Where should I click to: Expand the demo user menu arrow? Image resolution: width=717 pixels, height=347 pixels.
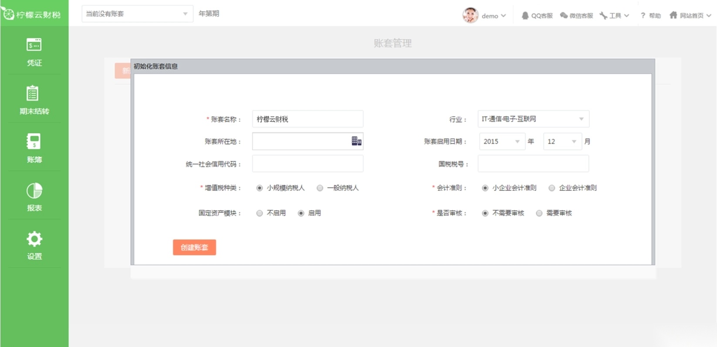tap(504, 16)
